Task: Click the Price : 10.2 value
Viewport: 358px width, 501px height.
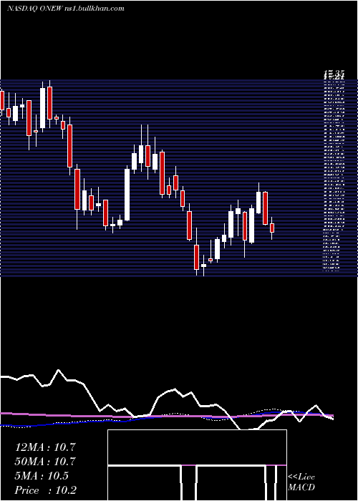Action: tap(45, 490)
